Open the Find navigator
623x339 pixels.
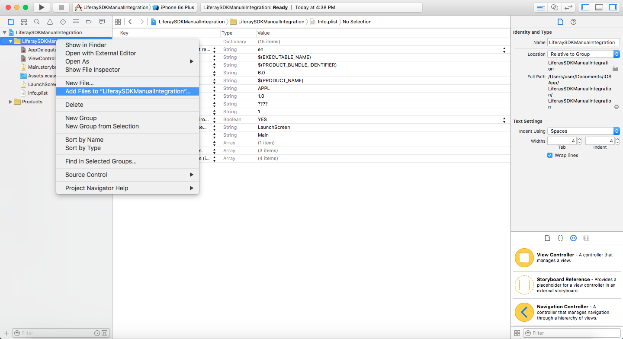(x=37, y=22)
